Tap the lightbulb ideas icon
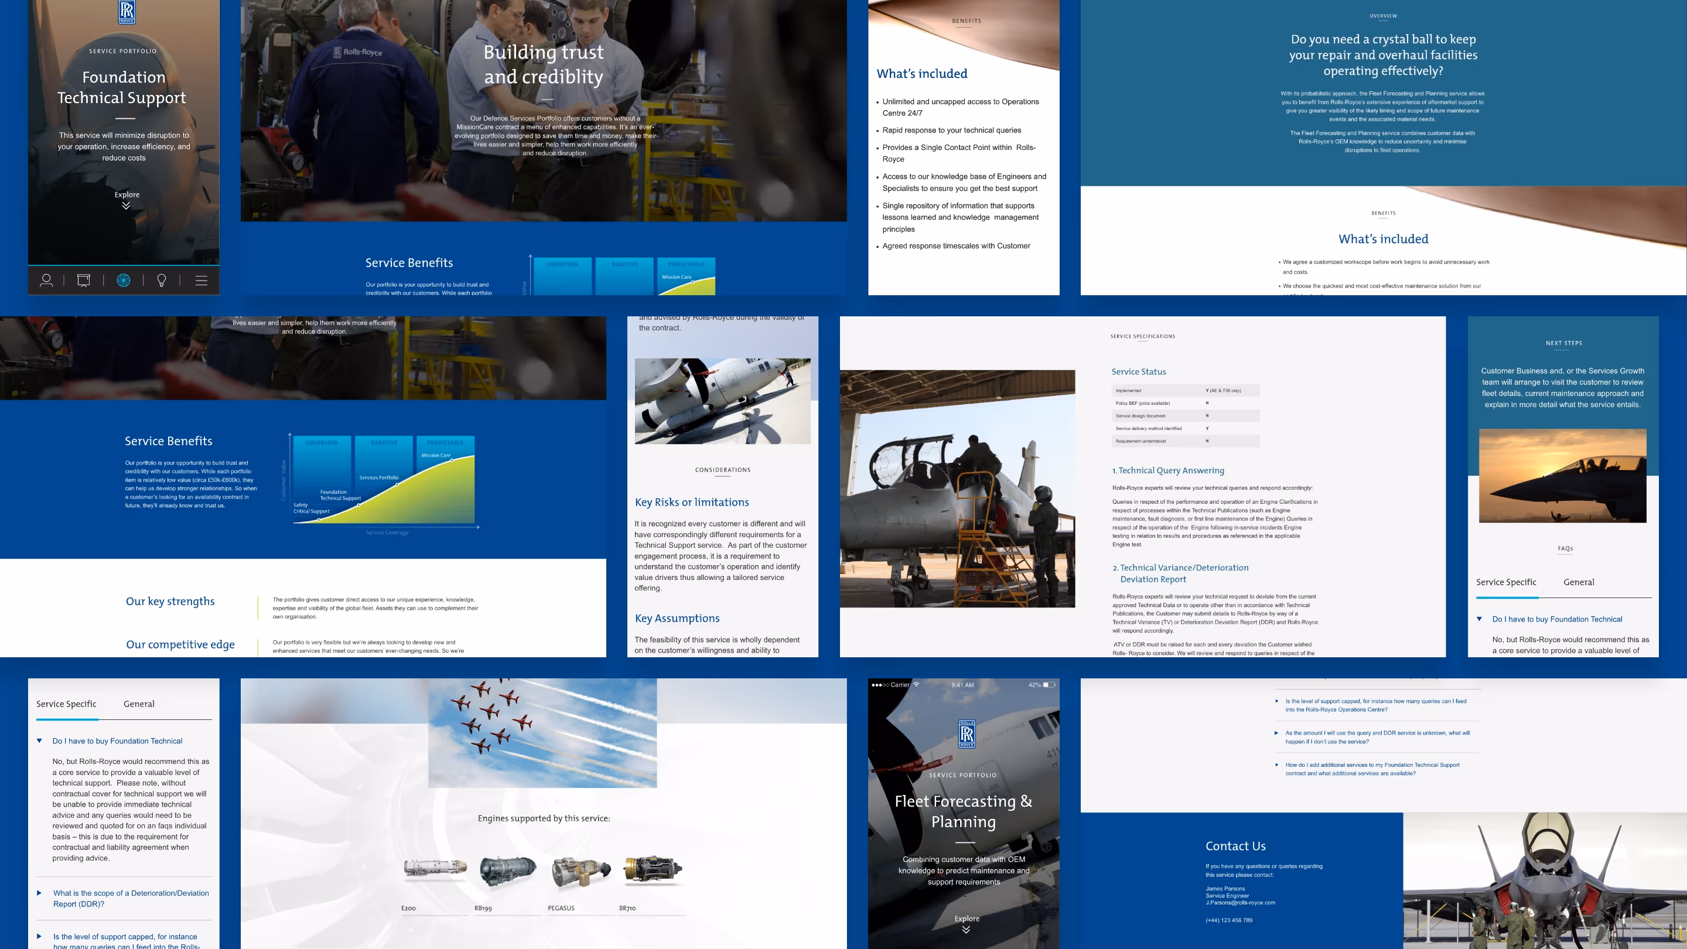 (162, 281)
